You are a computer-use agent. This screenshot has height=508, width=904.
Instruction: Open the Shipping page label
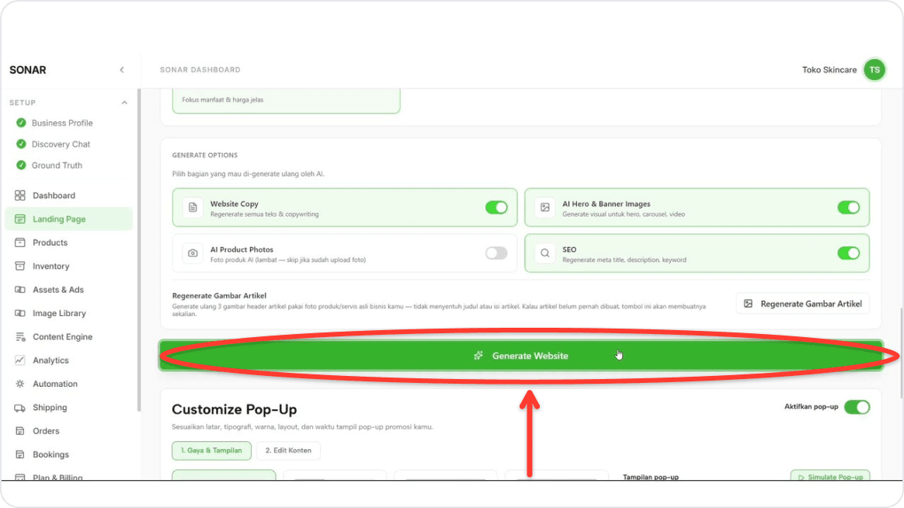pyautogui.click(x=50, y=408)
